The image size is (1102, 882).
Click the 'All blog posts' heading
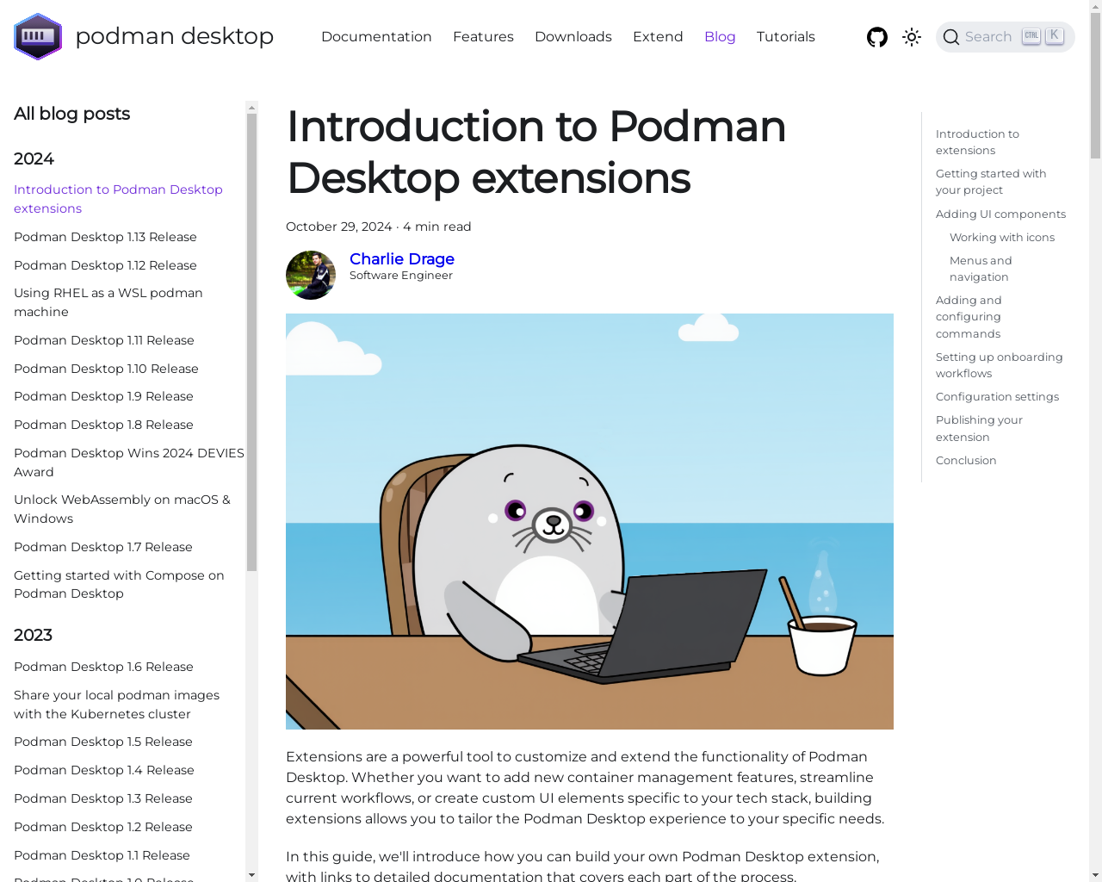click(x=71, y=114)
